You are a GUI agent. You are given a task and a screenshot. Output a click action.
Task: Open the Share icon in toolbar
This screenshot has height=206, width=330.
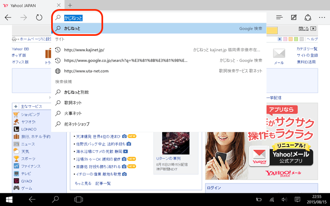point(308,17)
